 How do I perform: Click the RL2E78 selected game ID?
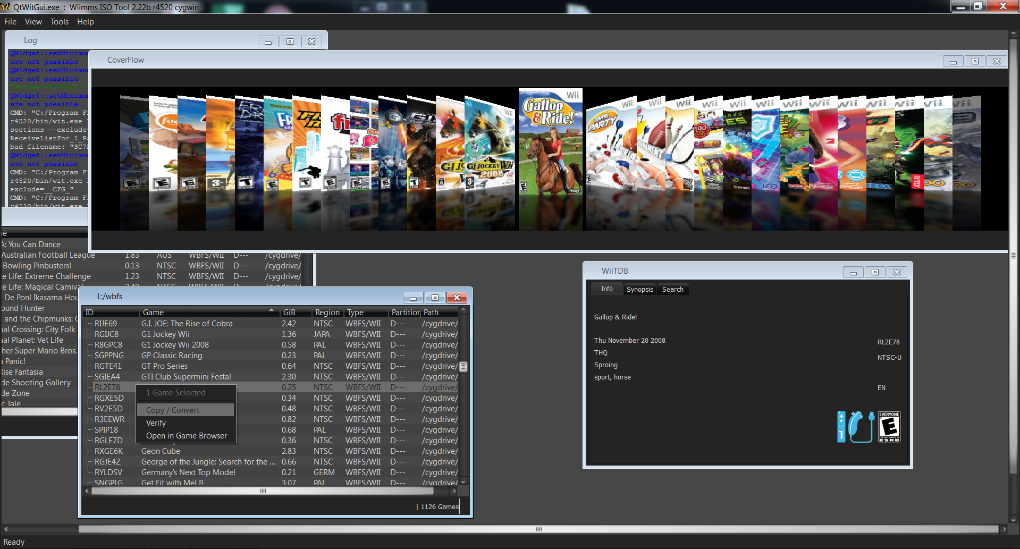coord(107,387)
